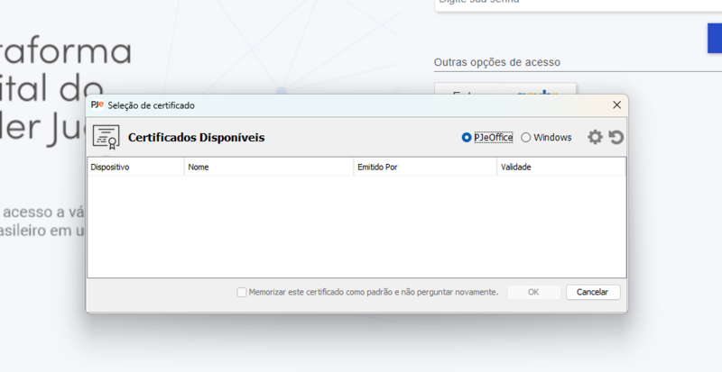
Task: Sort by the Emitido Por column header
Action: (x=425, y=167)
